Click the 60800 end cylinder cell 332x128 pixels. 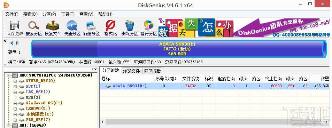tap(273, 86)
